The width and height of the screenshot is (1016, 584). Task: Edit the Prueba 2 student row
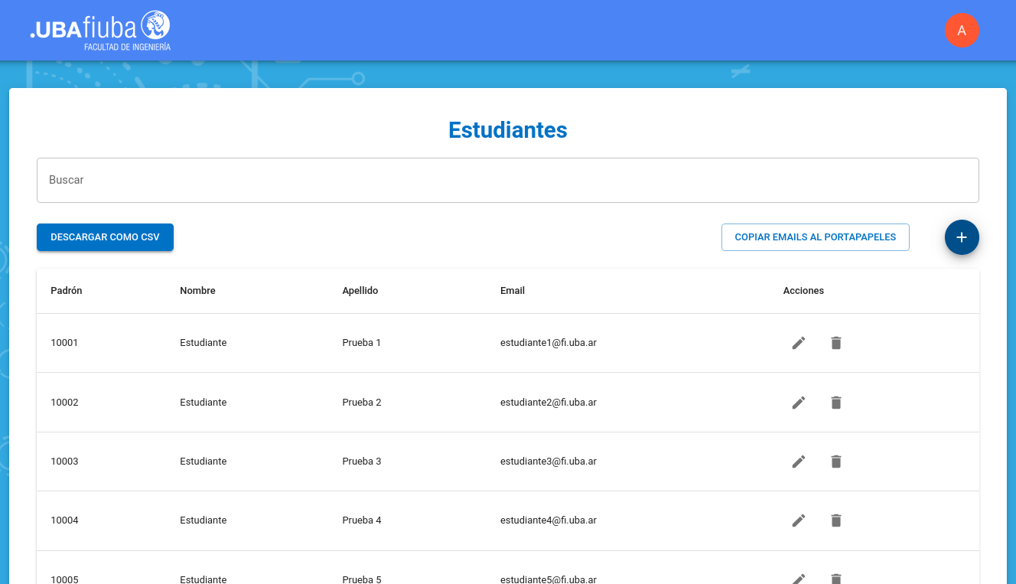tap(799, 403)
